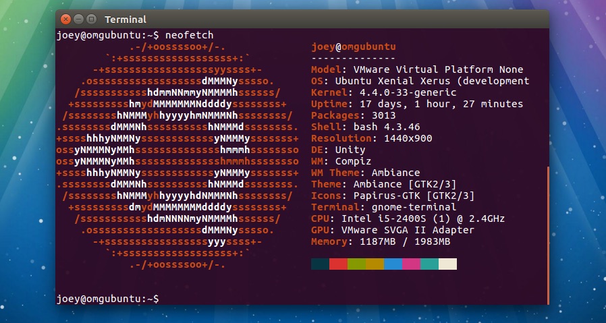606x323 pixels.
Task: Click the Uptime information line
Action: (x=416, y=104)
